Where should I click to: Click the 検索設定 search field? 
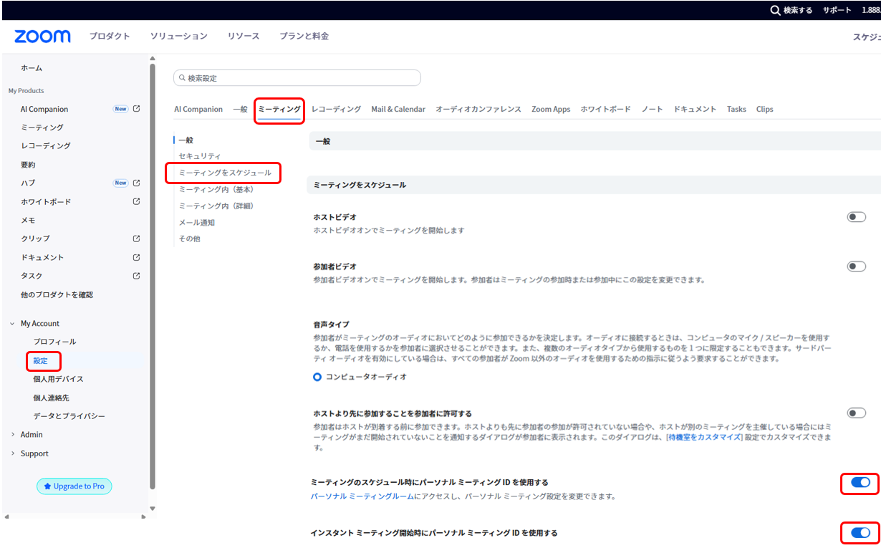click(297, 78)
